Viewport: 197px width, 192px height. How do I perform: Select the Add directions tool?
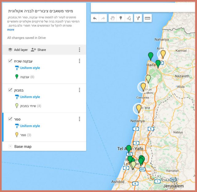[138, 18]
